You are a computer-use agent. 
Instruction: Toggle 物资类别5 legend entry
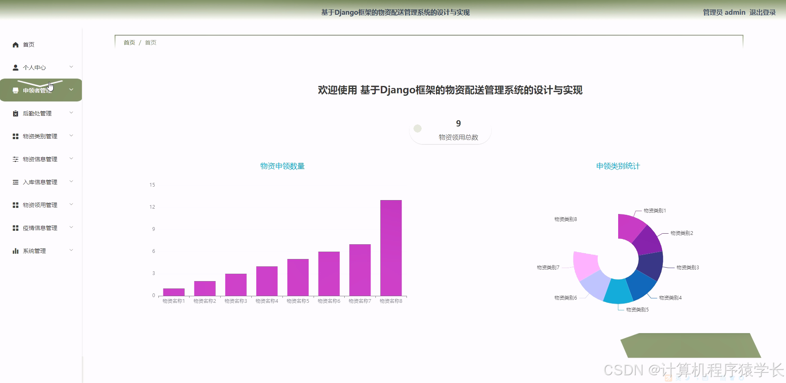pos(637,310)
